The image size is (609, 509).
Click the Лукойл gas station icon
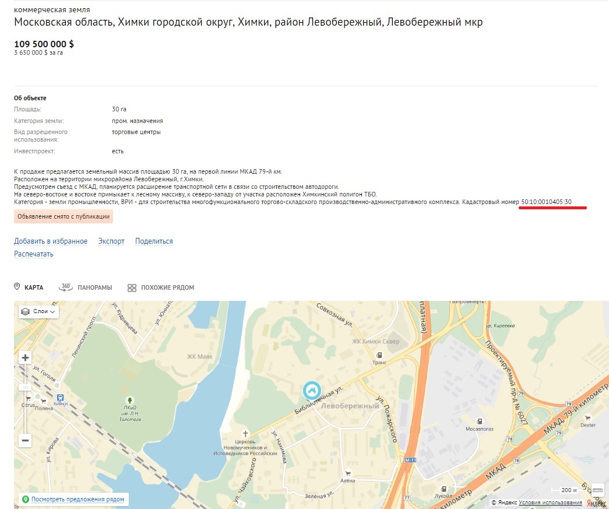point(444,489)
